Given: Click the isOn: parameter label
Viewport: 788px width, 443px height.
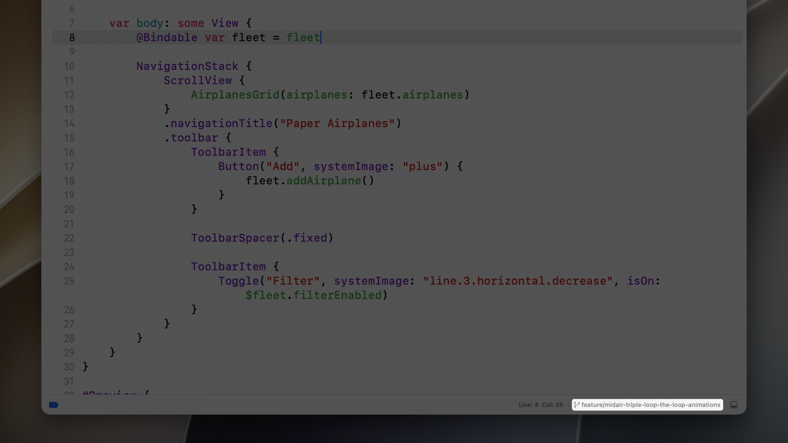Looking at the screenshot, I should (x=644, y=281).
